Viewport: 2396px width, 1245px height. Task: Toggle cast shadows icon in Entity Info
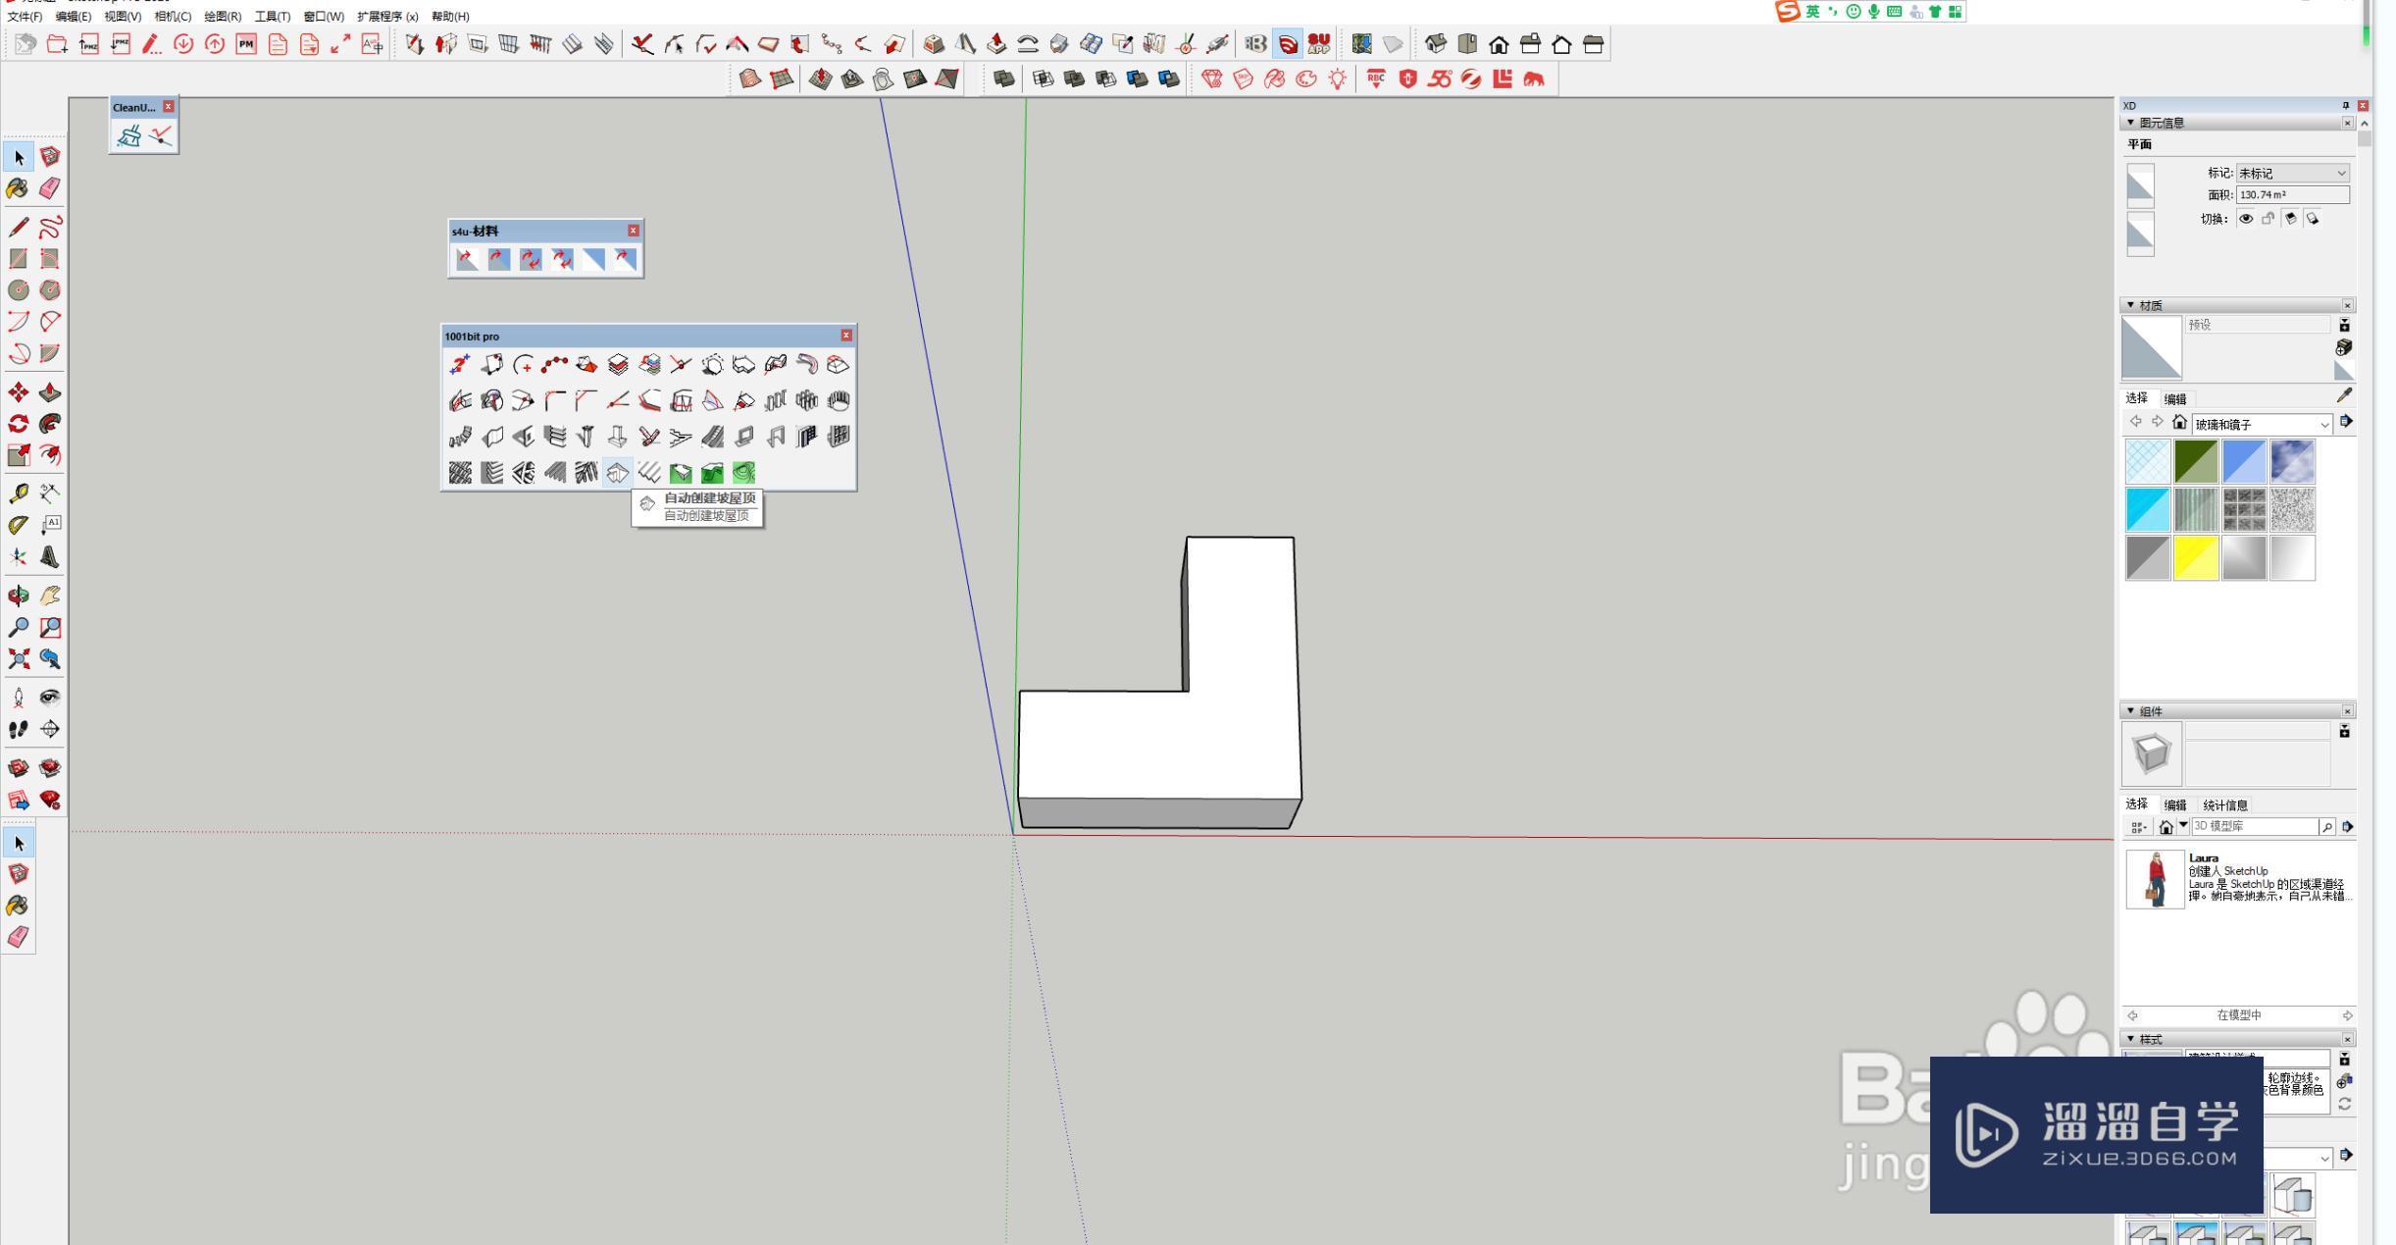(2313, 219)
